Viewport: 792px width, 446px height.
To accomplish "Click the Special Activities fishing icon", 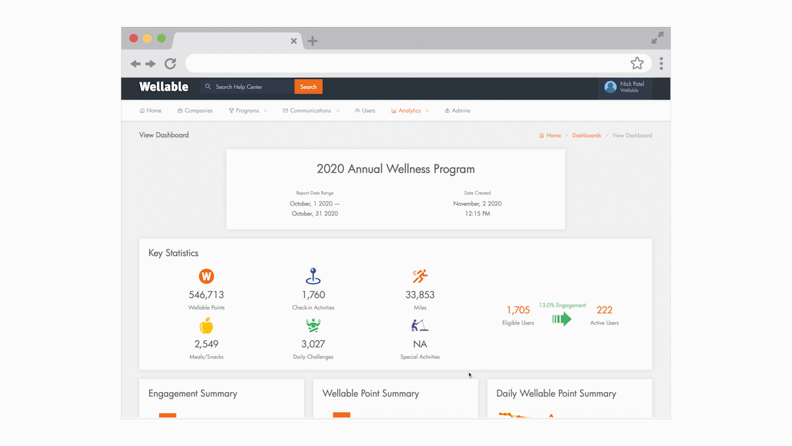I will pos(420,326).
